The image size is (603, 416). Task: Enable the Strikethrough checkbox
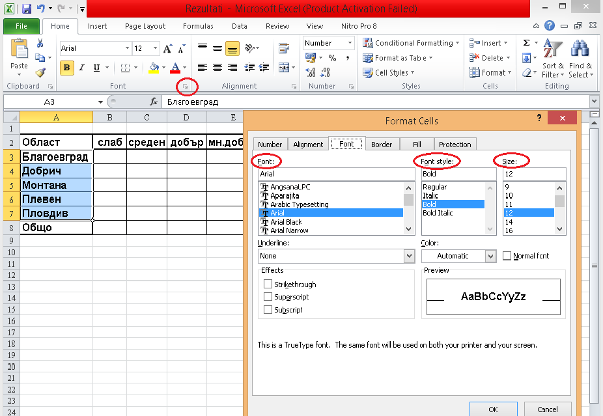point(268,284)
